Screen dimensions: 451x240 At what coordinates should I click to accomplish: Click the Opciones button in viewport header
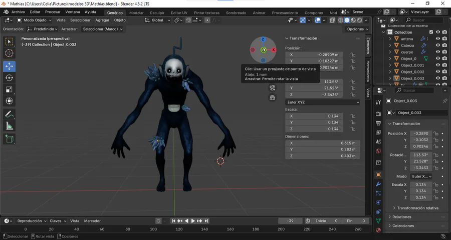[358, 29]
